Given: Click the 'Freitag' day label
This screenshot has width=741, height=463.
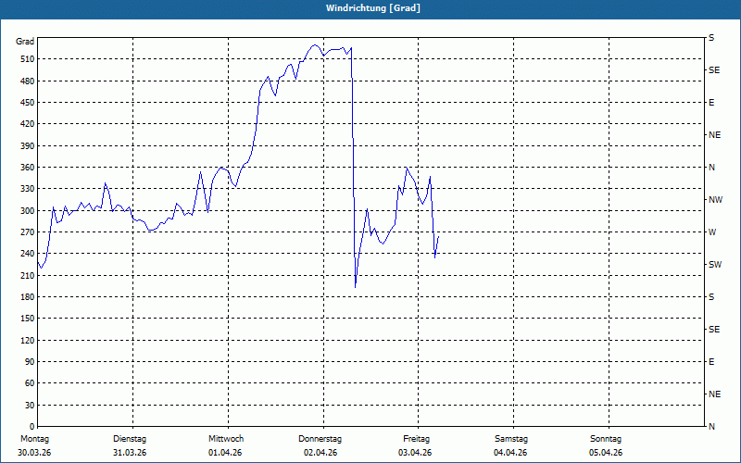Looking at the screenshot, I should (x=416, y=439).
